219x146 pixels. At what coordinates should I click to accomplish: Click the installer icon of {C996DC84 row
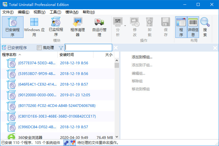pos(11,127)
